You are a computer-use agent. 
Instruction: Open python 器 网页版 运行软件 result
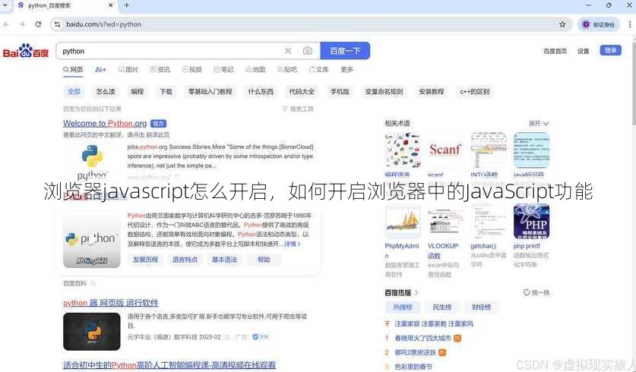(x=111, y=303)
